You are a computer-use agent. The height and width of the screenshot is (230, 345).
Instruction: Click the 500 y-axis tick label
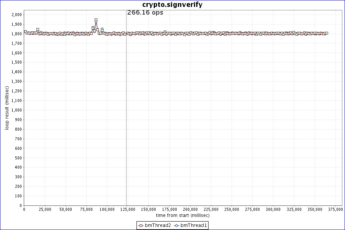(19, 158)
